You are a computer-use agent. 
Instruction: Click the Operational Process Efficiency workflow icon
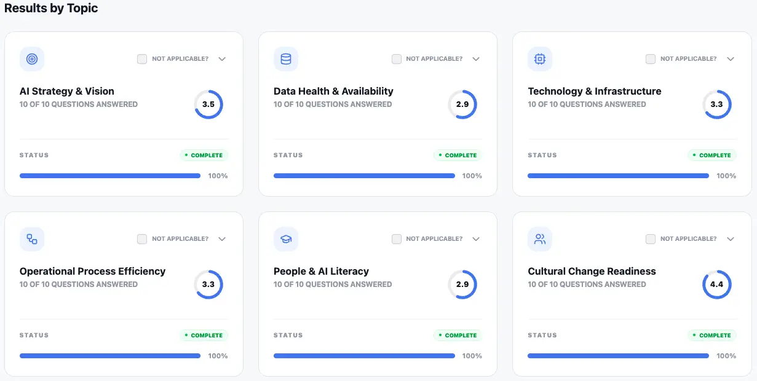[32, 239]
